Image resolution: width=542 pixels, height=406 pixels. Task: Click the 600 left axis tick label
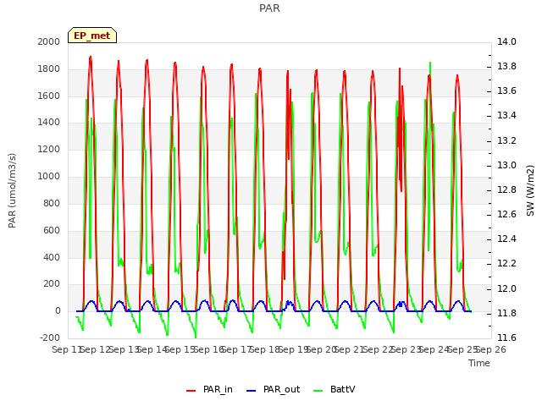coord(52,231)
